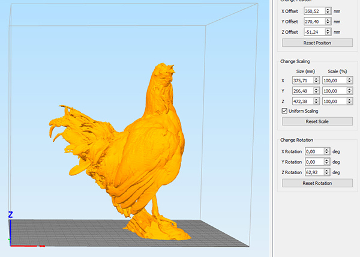Click the Y size spinner arrows
Screen dimensions: 360x257
coord(316,91)
